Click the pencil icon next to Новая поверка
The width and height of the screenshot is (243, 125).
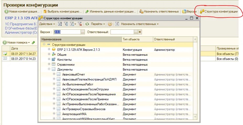click(33, 42)
